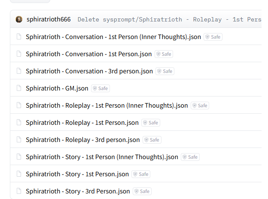Open Sphiratrioth - Story - 1st Person (Inner Thoughts).json
This screenshot has height=199, width=268.
pos(102,157)
